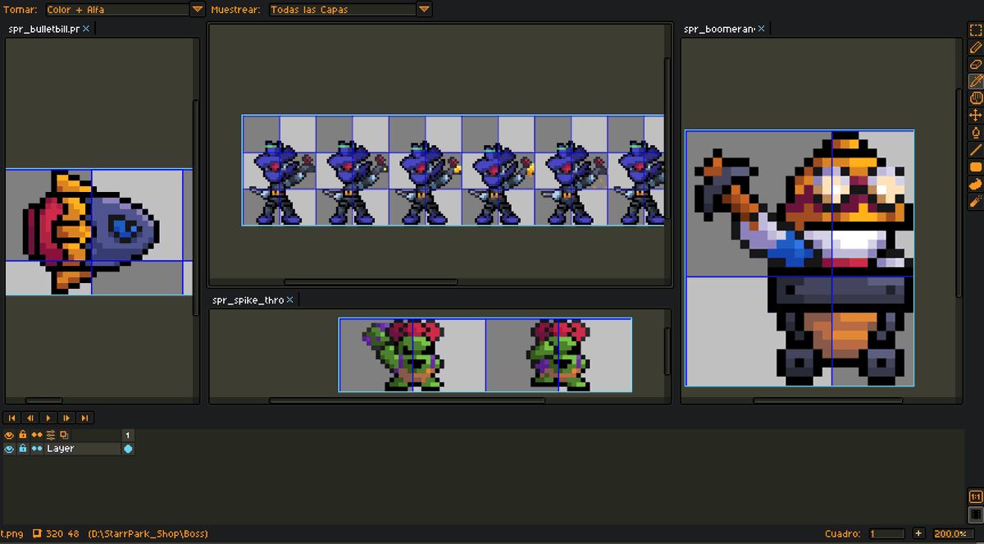Click horizontal scrollbar of spr_spike_thro editor
The height and width of the screenshot is (544, 984).
[x=407, y=400]
